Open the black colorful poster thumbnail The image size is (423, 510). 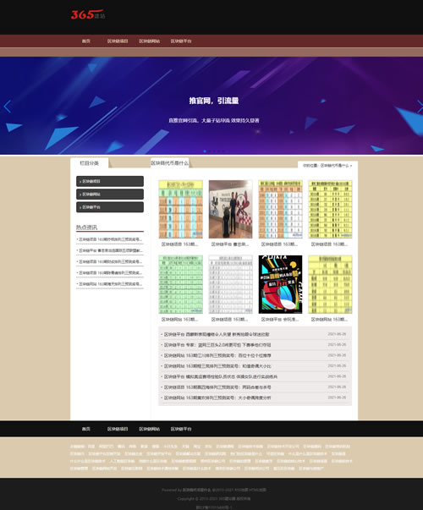click(x=280, y=284)
